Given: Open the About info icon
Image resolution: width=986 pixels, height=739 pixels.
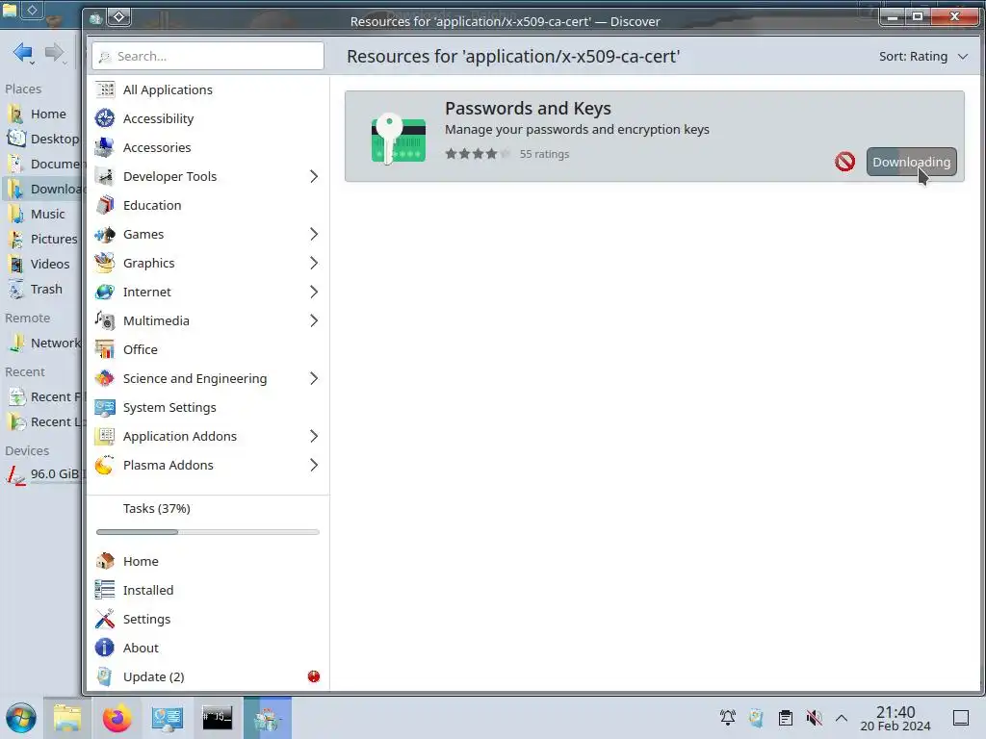Looking at the screenshot, I should point(105,648).
